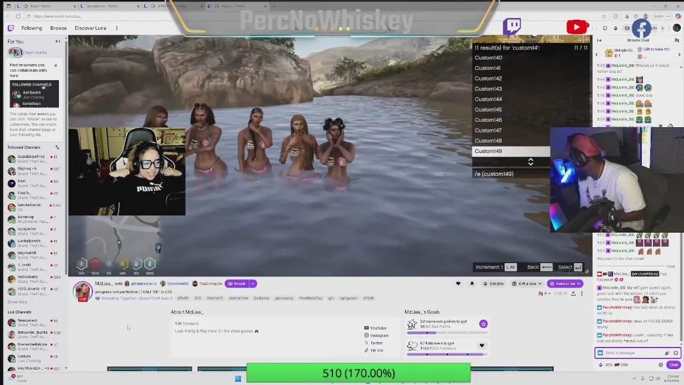The image size is (684, 385).
Task: Open Discover Luna
Action: pos(90,28)
